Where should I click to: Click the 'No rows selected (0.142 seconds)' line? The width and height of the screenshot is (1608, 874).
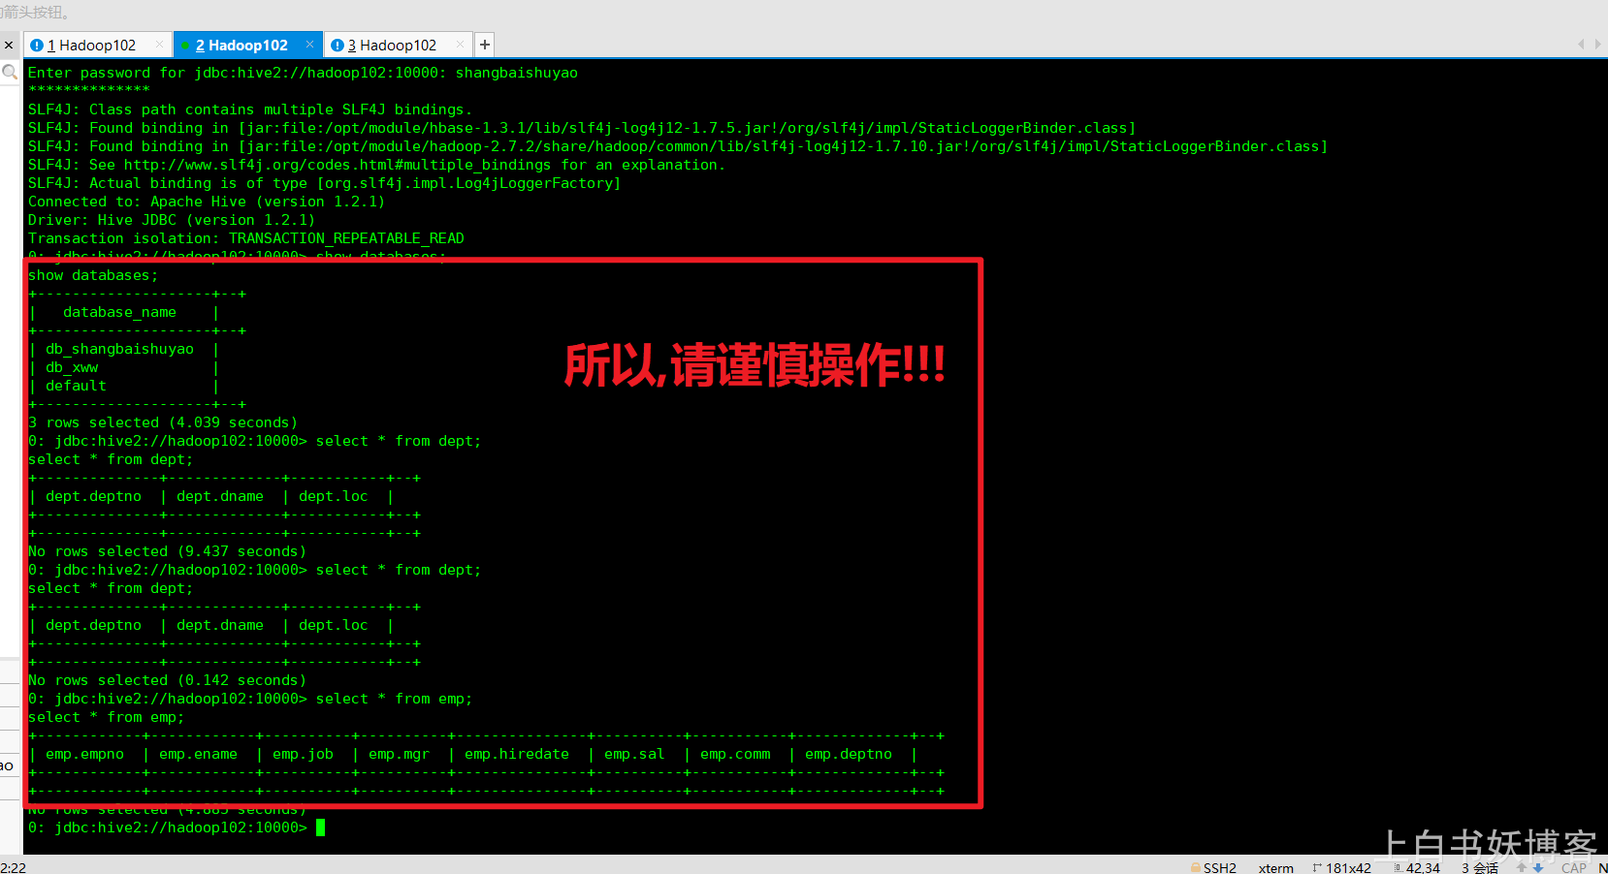(167, 680)
